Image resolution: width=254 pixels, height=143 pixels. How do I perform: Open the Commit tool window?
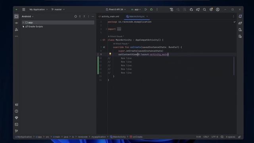coord(16,23)
